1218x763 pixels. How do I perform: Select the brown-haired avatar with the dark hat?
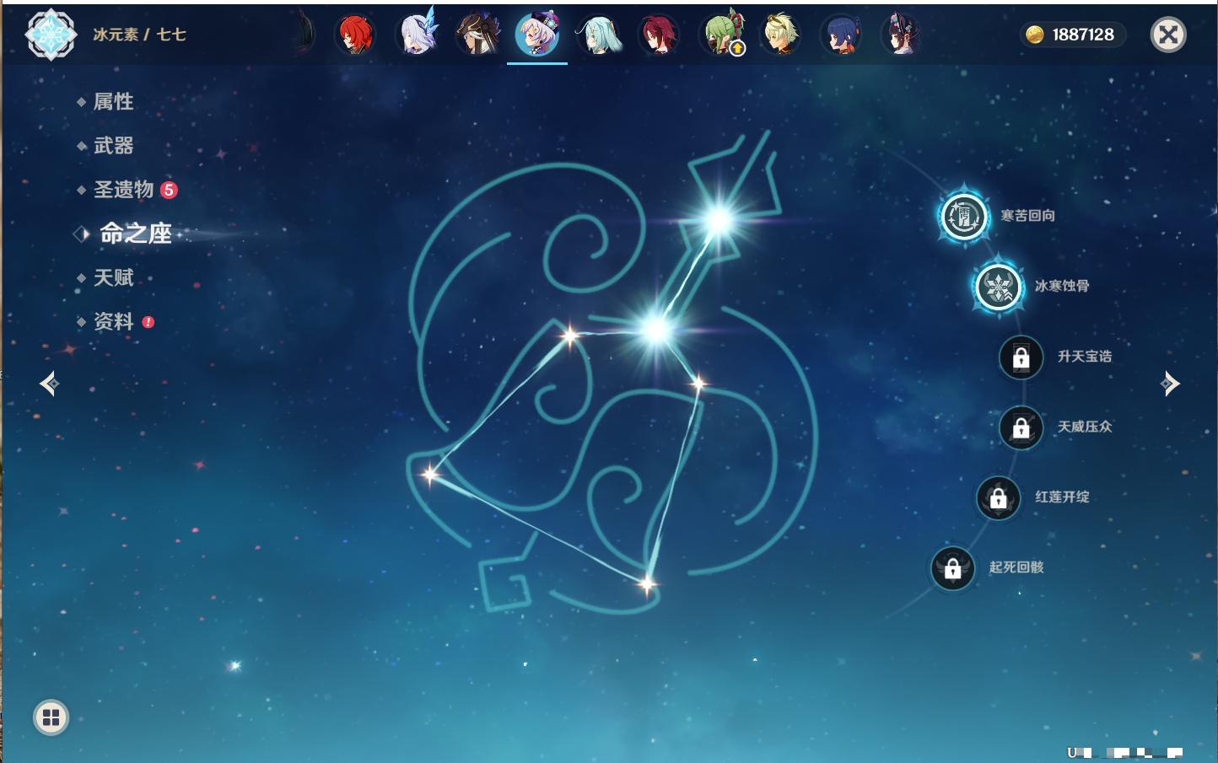(477, 35)
